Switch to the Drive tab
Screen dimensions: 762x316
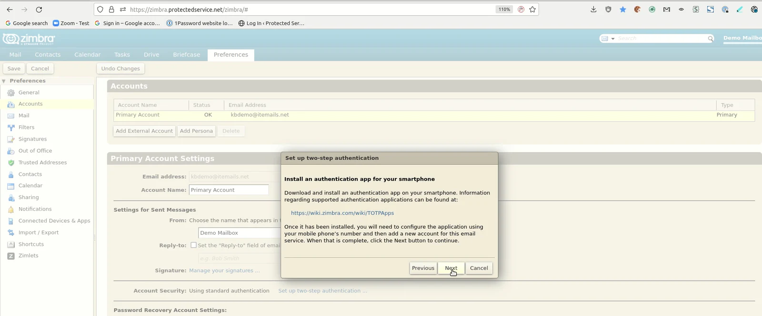point(151,55)
